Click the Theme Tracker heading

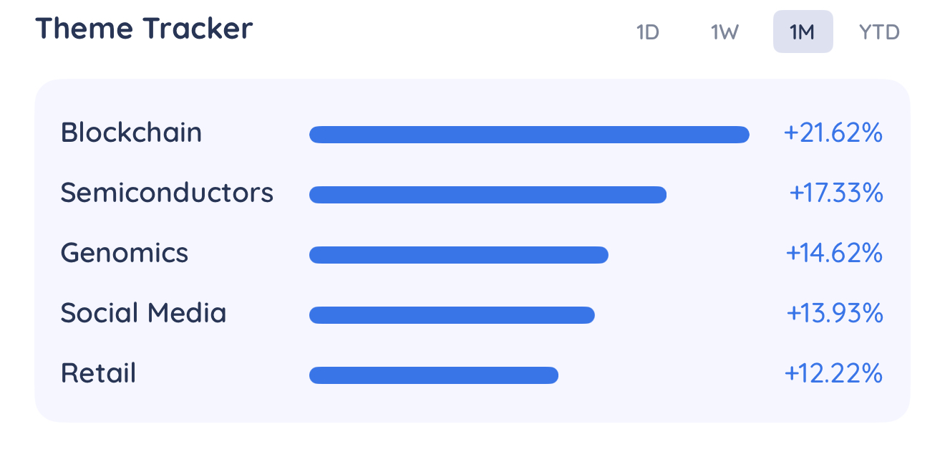click(144, 29)
